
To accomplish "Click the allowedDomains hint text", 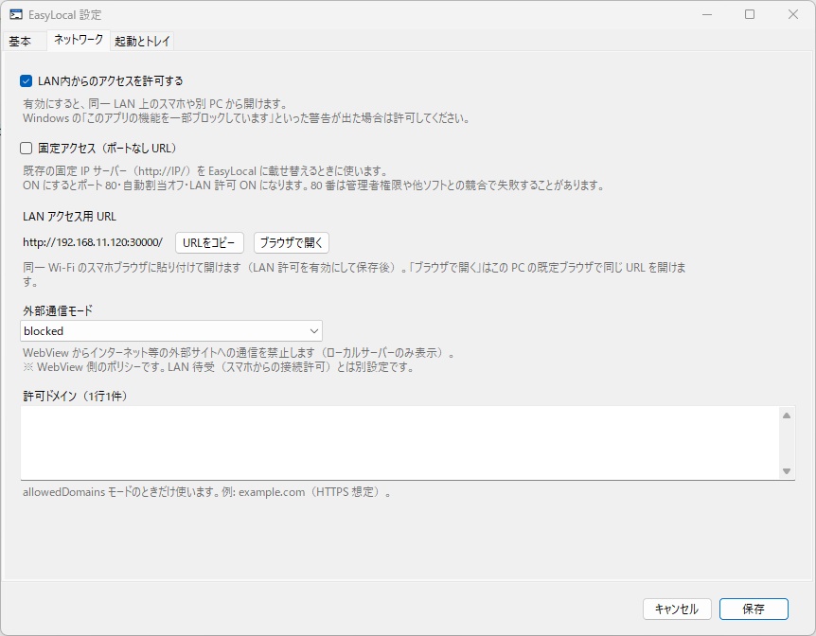I will click(206, 492).
